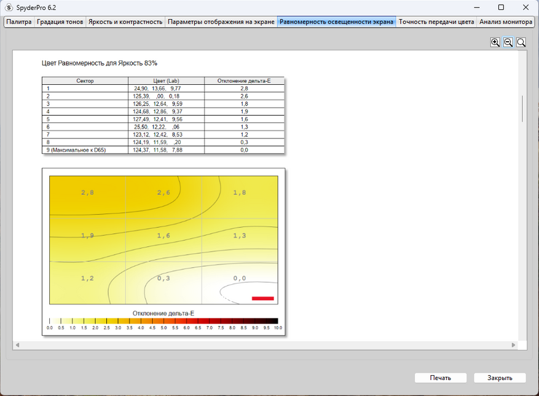539x396 pixels.
Task: Click the fit-to-view magnifier icon
Action: [521, 42]
